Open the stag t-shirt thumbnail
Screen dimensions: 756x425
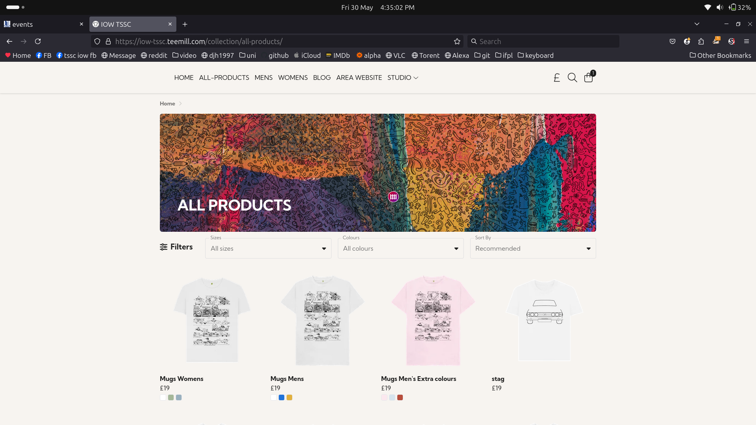544,320
